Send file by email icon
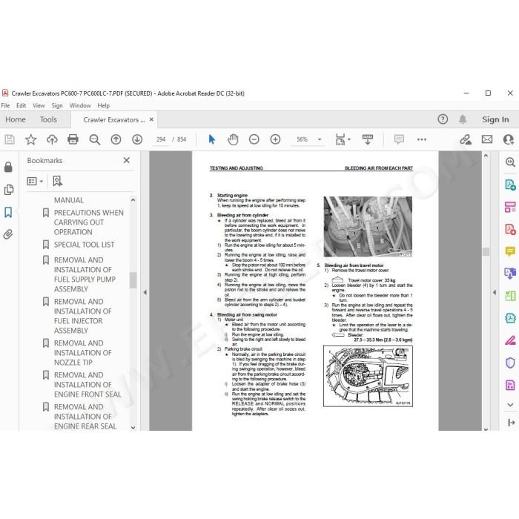The image size is (519, 519). (x=487, y=139)
